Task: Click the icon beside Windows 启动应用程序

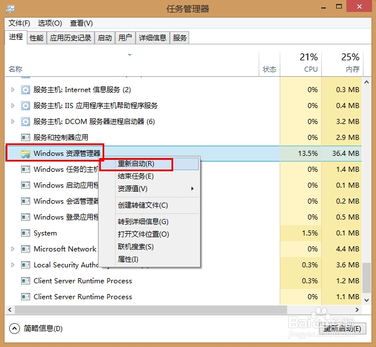Action: tap(26, 185)
